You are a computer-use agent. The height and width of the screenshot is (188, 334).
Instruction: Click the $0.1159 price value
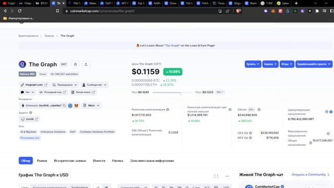146,72
